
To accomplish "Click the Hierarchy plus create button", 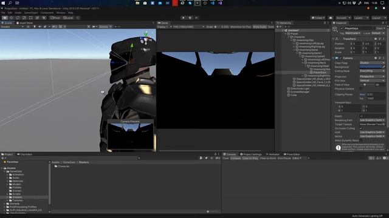I will pos(278,27).
